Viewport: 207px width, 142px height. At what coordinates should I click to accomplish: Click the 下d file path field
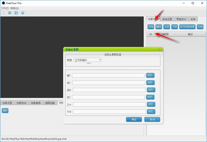click(x=109, y=111)
